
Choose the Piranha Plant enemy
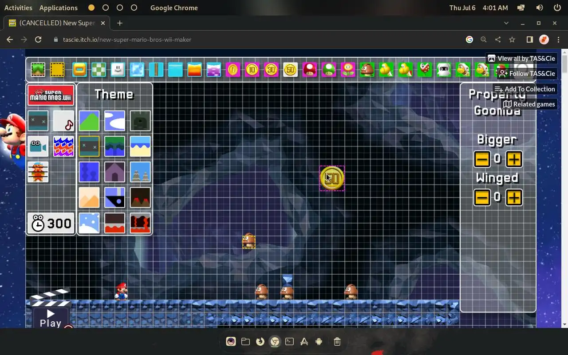click(x=425, y=70)
